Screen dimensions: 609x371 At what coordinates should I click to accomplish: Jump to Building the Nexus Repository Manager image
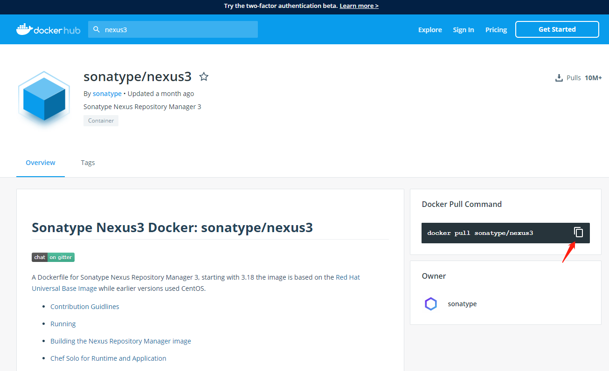tap(120, 341)
